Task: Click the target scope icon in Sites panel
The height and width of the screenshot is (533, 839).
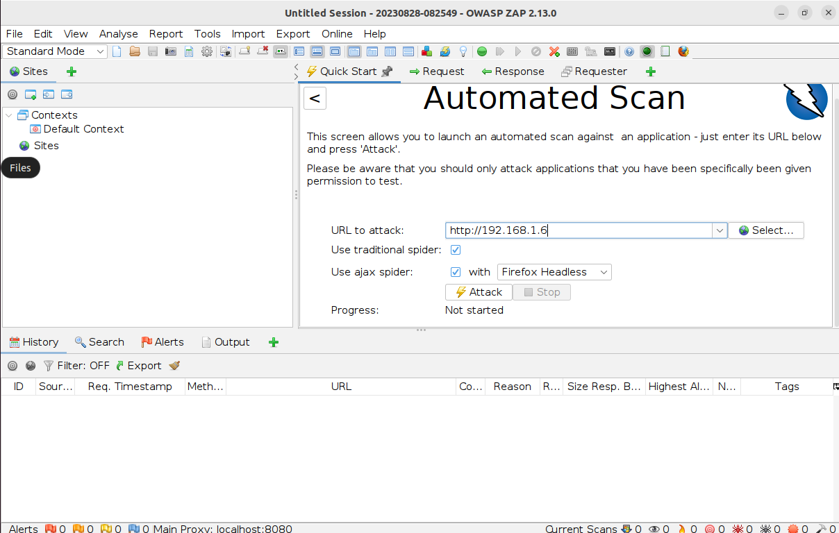Action: click(x=13, y=94)
